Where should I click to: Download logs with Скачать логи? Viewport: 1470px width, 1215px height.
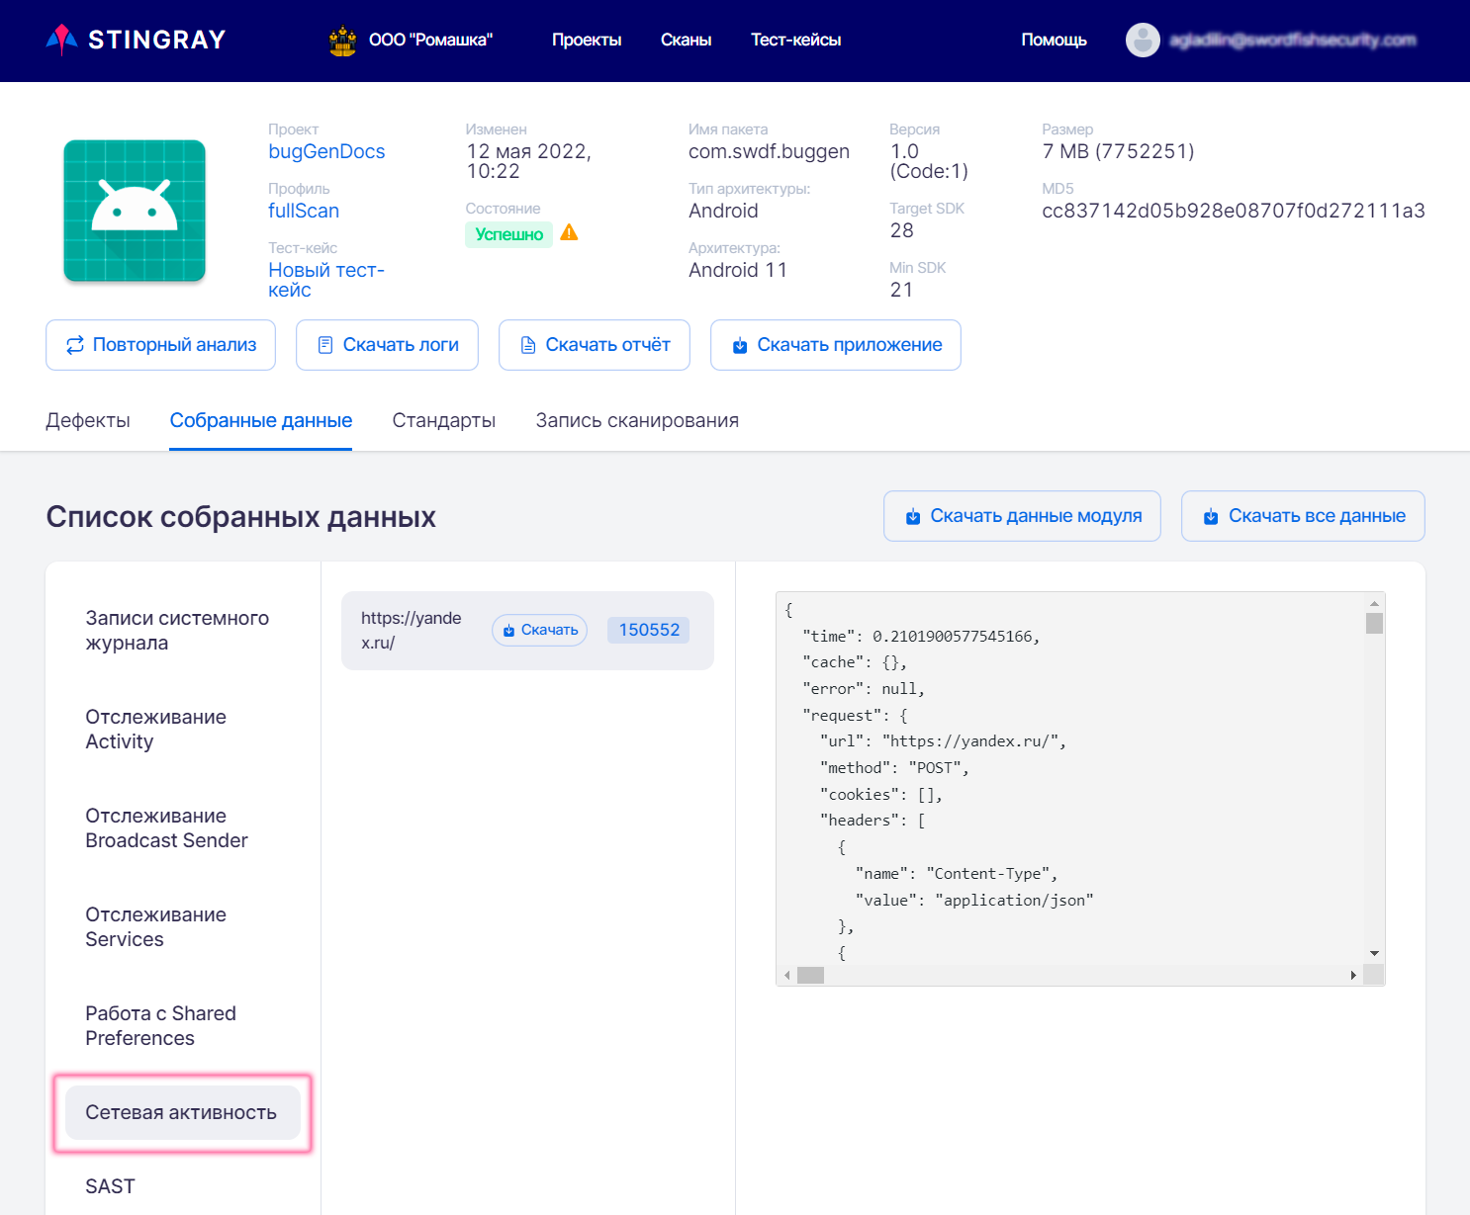(x=387, y=345)
